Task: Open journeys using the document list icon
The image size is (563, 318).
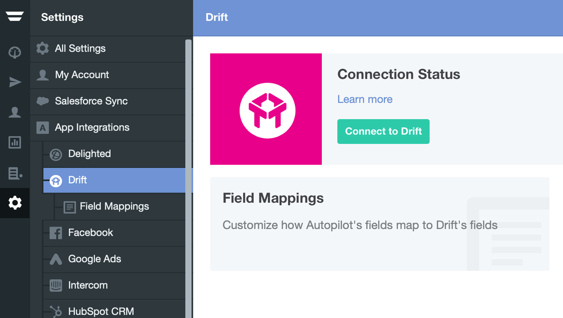Action: point(15,173)
